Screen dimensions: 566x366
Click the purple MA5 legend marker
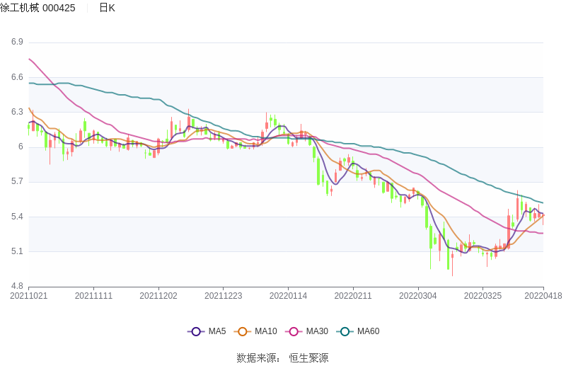point(196,331)
